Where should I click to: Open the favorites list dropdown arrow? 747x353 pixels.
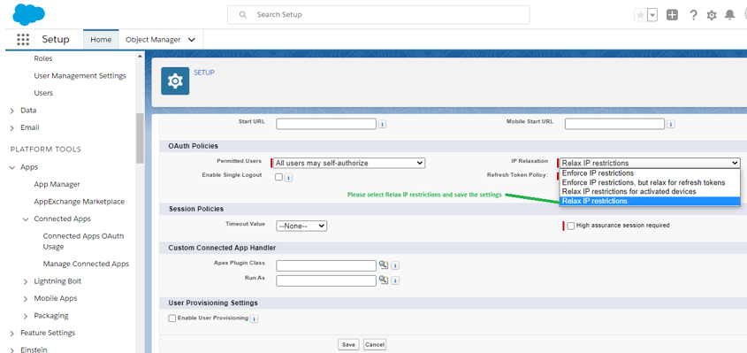(x=652, y=15)
